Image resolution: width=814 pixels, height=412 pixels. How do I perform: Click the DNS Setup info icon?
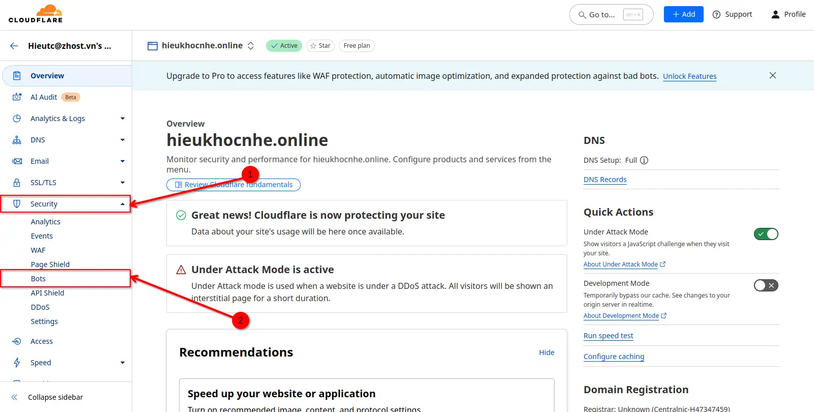point(644,160)
